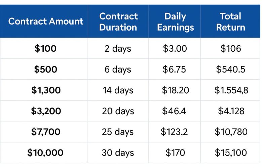Click the $3.00 daily earnings value
Screen dimensions: 262x168
175,49
